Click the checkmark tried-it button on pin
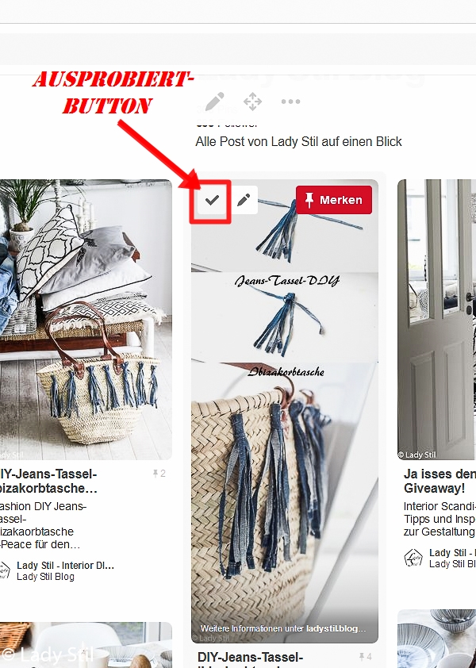Image resolution: width=476 pixels, height=668 pixels. tap(212, 200)
